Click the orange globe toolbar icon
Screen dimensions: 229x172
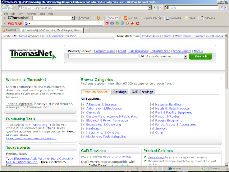(98, 18)
